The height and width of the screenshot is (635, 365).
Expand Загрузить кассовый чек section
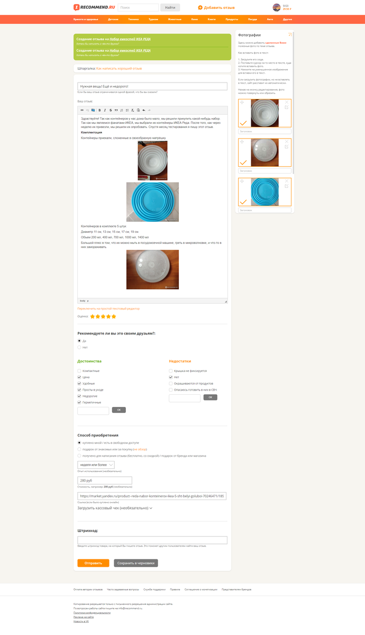coord(115,508)
